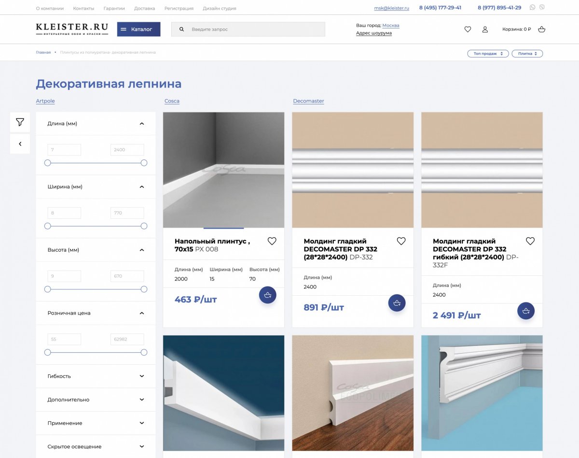Open the Топ продаж sort dropdown
579x458 pixels.
click(488, 54)
